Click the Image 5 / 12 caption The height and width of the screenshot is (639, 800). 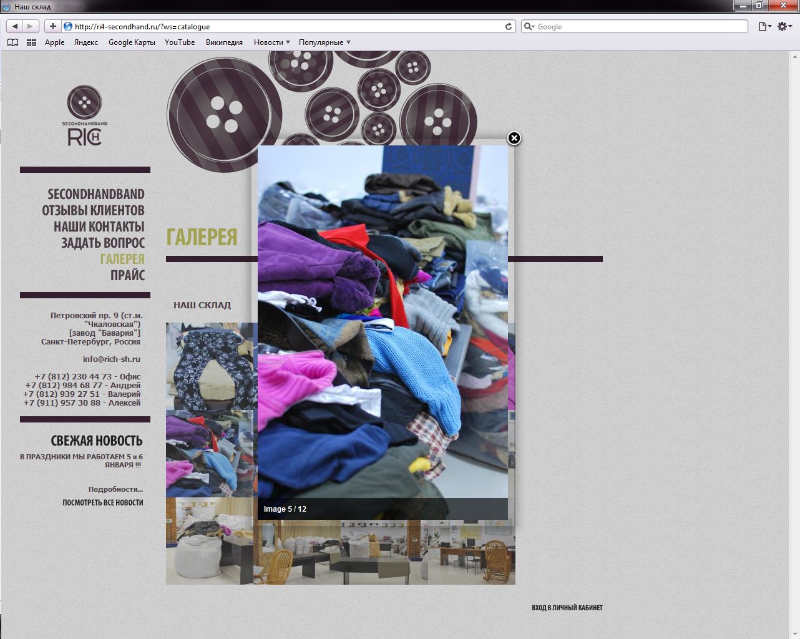(x=285, y=509)
